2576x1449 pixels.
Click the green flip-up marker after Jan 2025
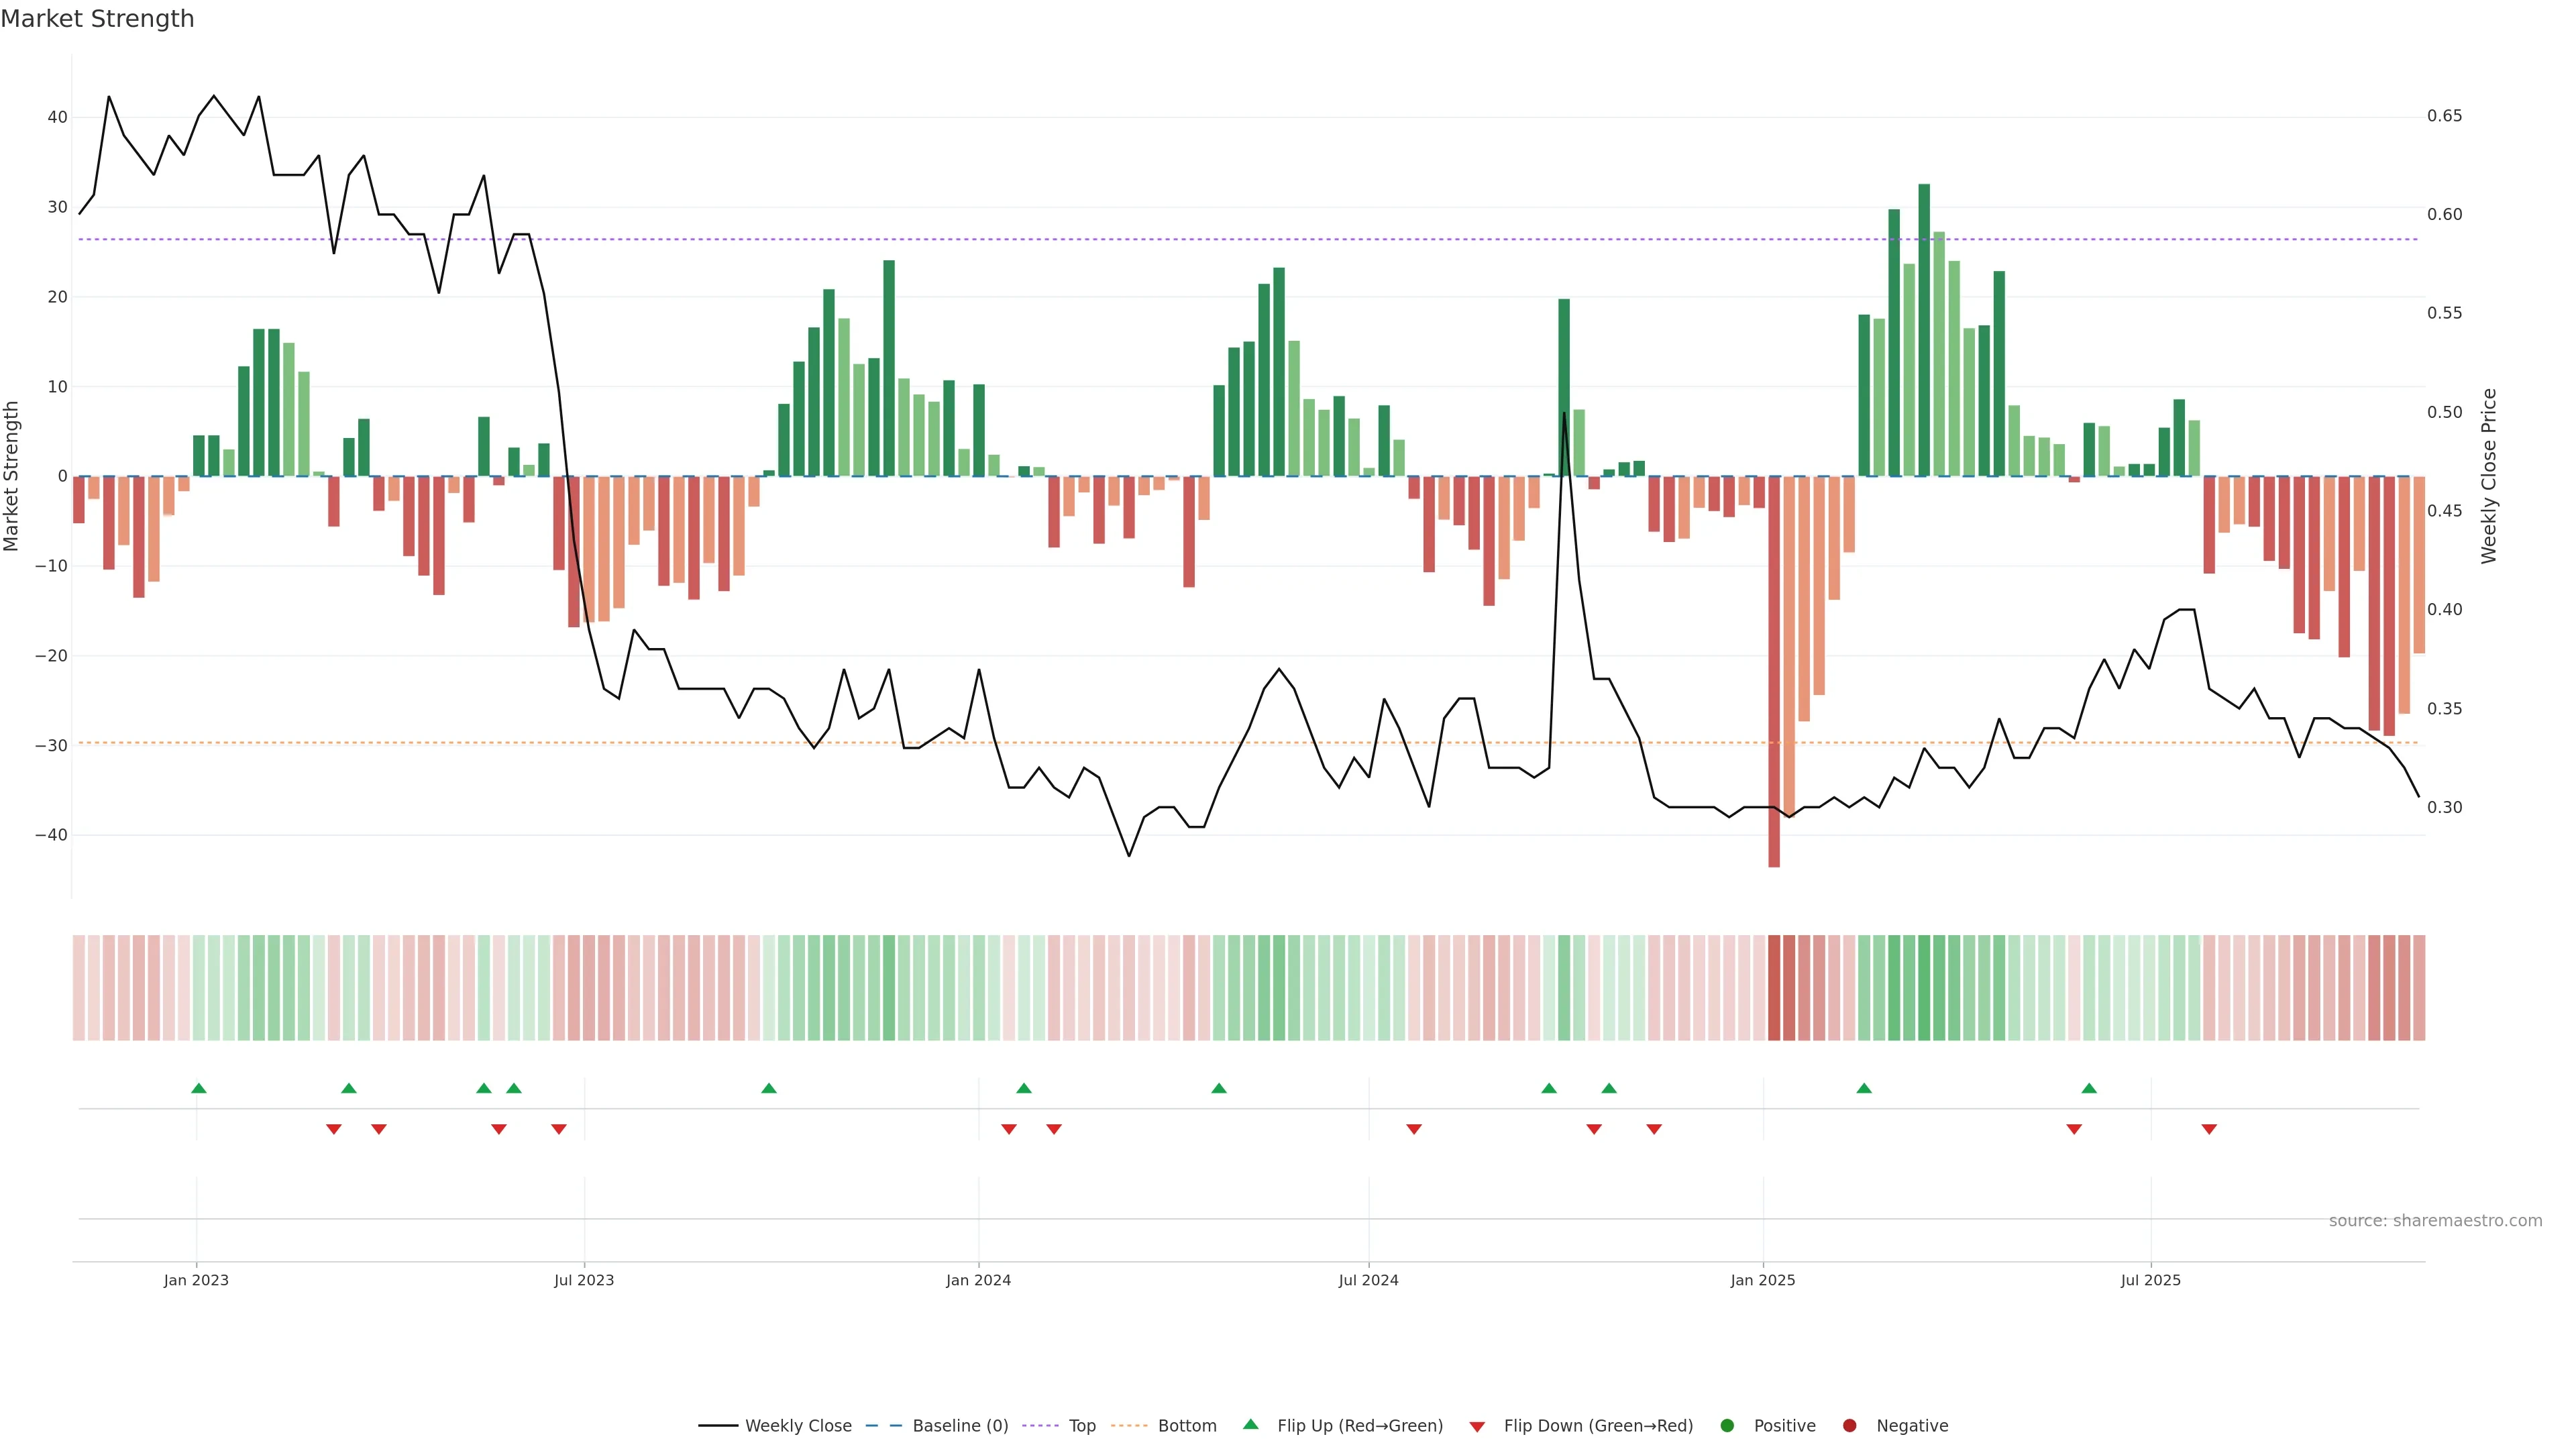pyautogui.click(x=1864, y=1088)
